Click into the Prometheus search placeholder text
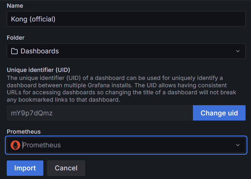 pos(42,145)
